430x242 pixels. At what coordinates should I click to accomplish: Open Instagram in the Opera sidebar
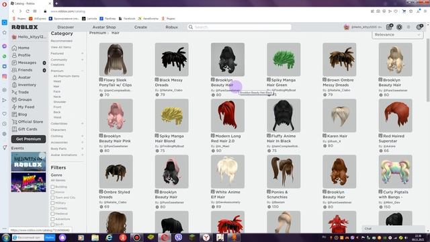click(5, 77)
